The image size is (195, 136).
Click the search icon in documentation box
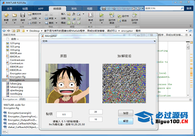(182, 8)
